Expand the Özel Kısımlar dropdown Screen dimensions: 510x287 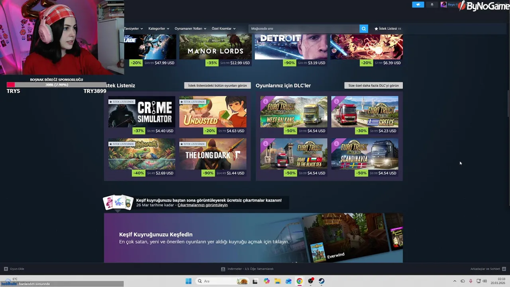pyautogui.click(x=224, y=29)
